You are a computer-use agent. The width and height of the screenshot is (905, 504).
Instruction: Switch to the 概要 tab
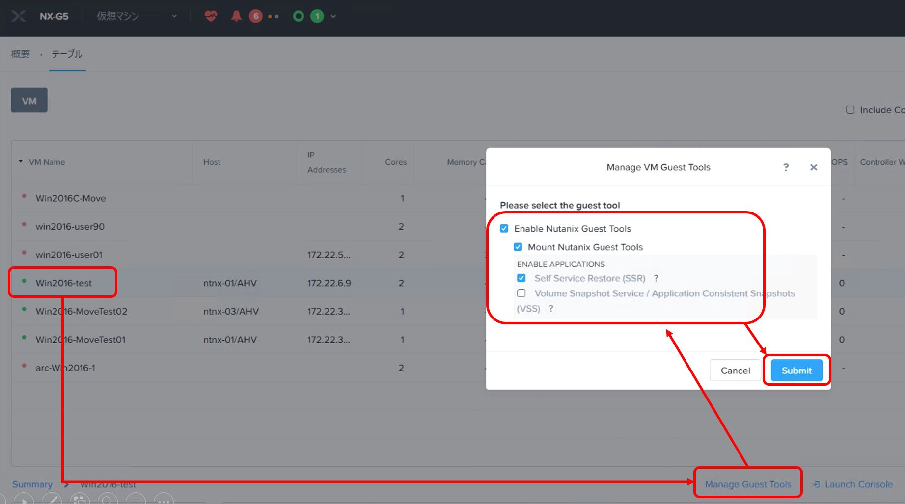[21, 54]
